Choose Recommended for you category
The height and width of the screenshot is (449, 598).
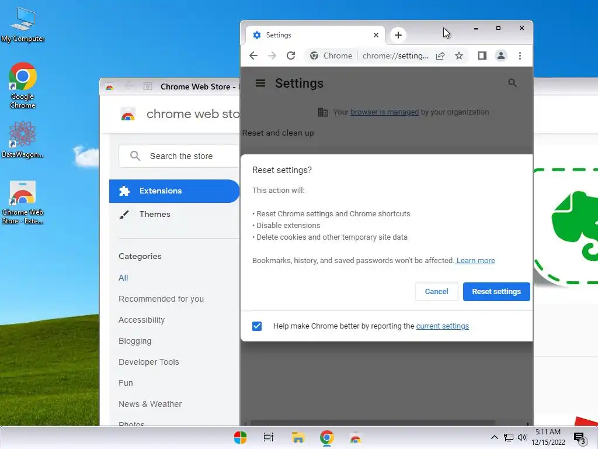(x=161, y=299)
